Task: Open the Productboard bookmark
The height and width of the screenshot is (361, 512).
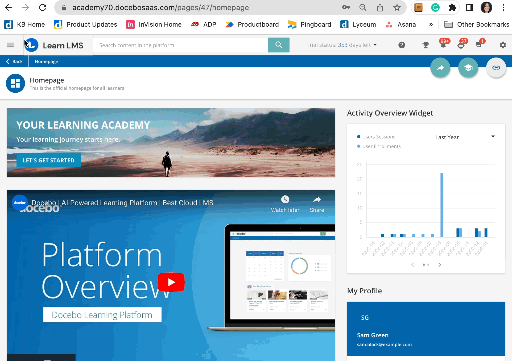Action: [x=252, y=24]
